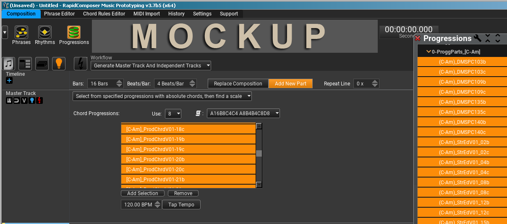Select (C-Am)_DMSPC103b in Progressions panel
507x224 pixels.
click(462, 62)
